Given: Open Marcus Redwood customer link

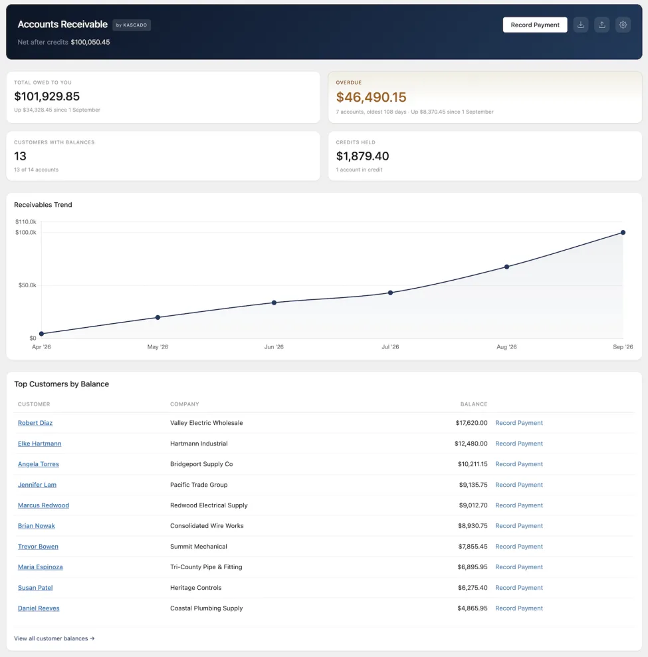Looking at the screenshot, I should [43, 505].
